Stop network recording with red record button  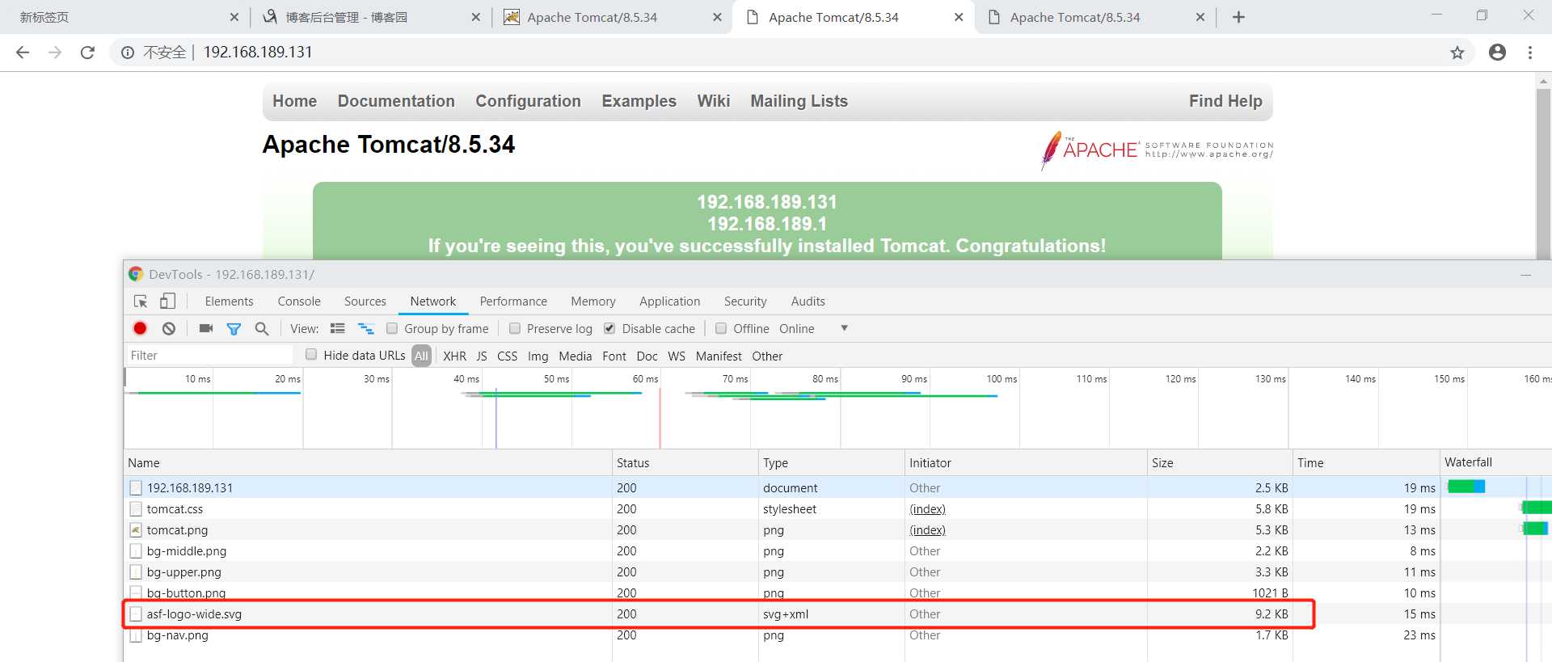coord(140,328)
